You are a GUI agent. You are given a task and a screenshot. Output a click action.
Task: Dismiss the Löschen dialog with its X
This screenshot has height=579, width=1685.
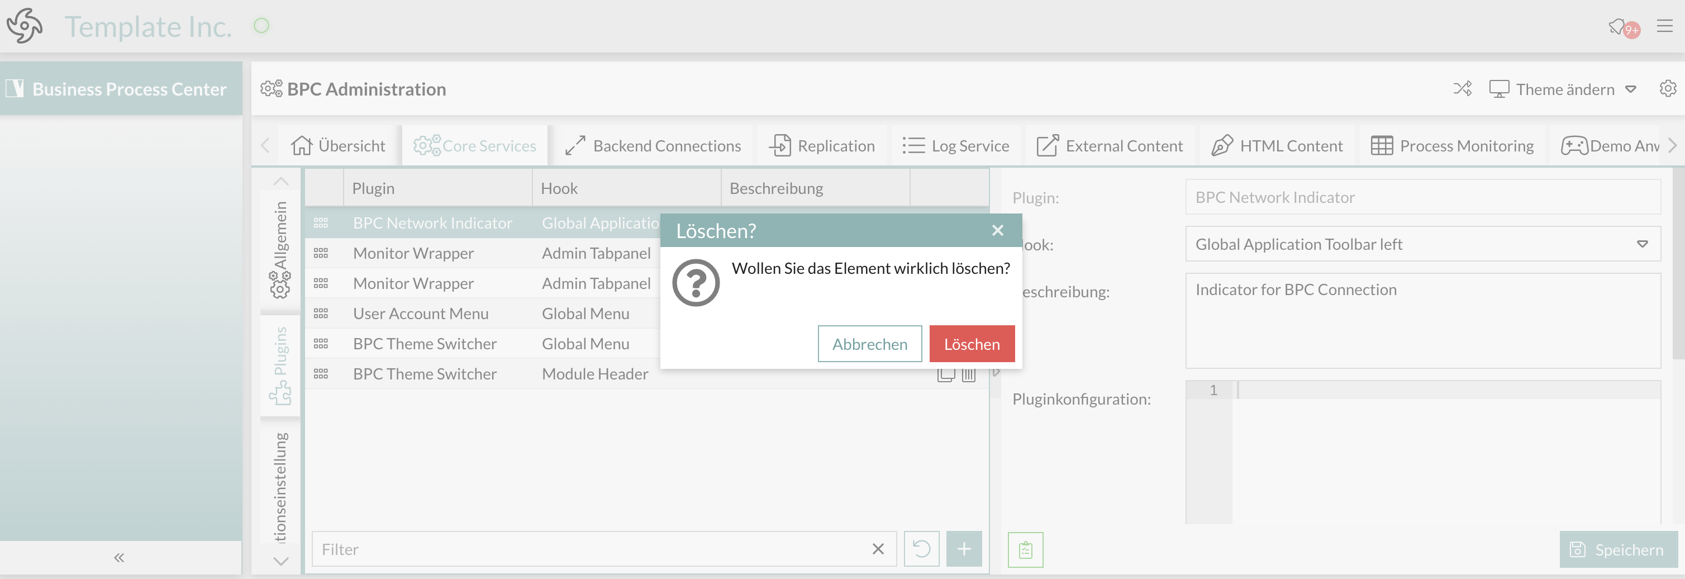click(x=997, y=230)
